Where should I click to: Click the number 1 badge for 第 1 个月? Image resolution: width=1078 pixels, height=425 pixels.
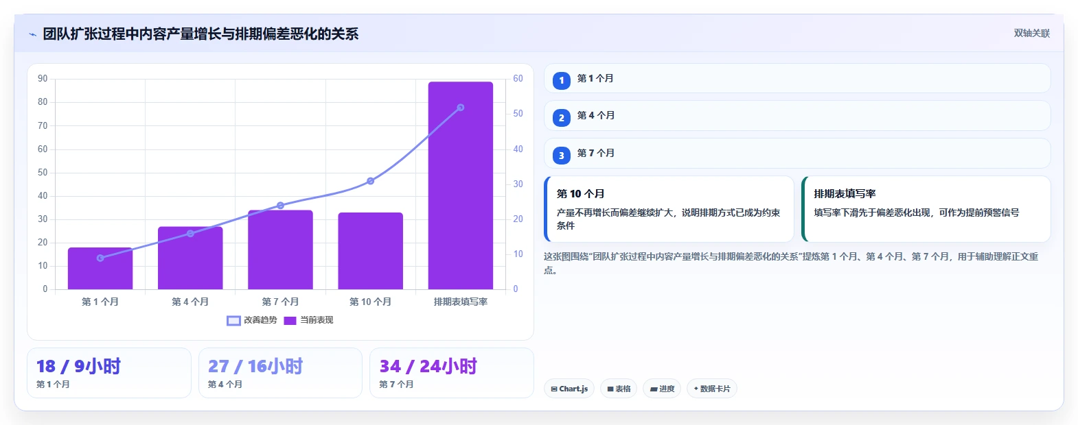pos(561,80)
